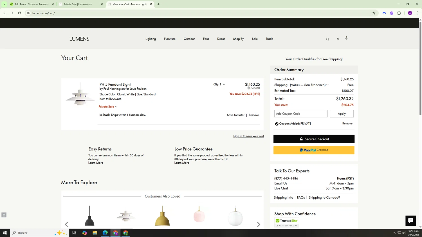Expand the Private Sale details chevron
The image size is (422, 237).
pyautogui.click(x=116, y=107)
